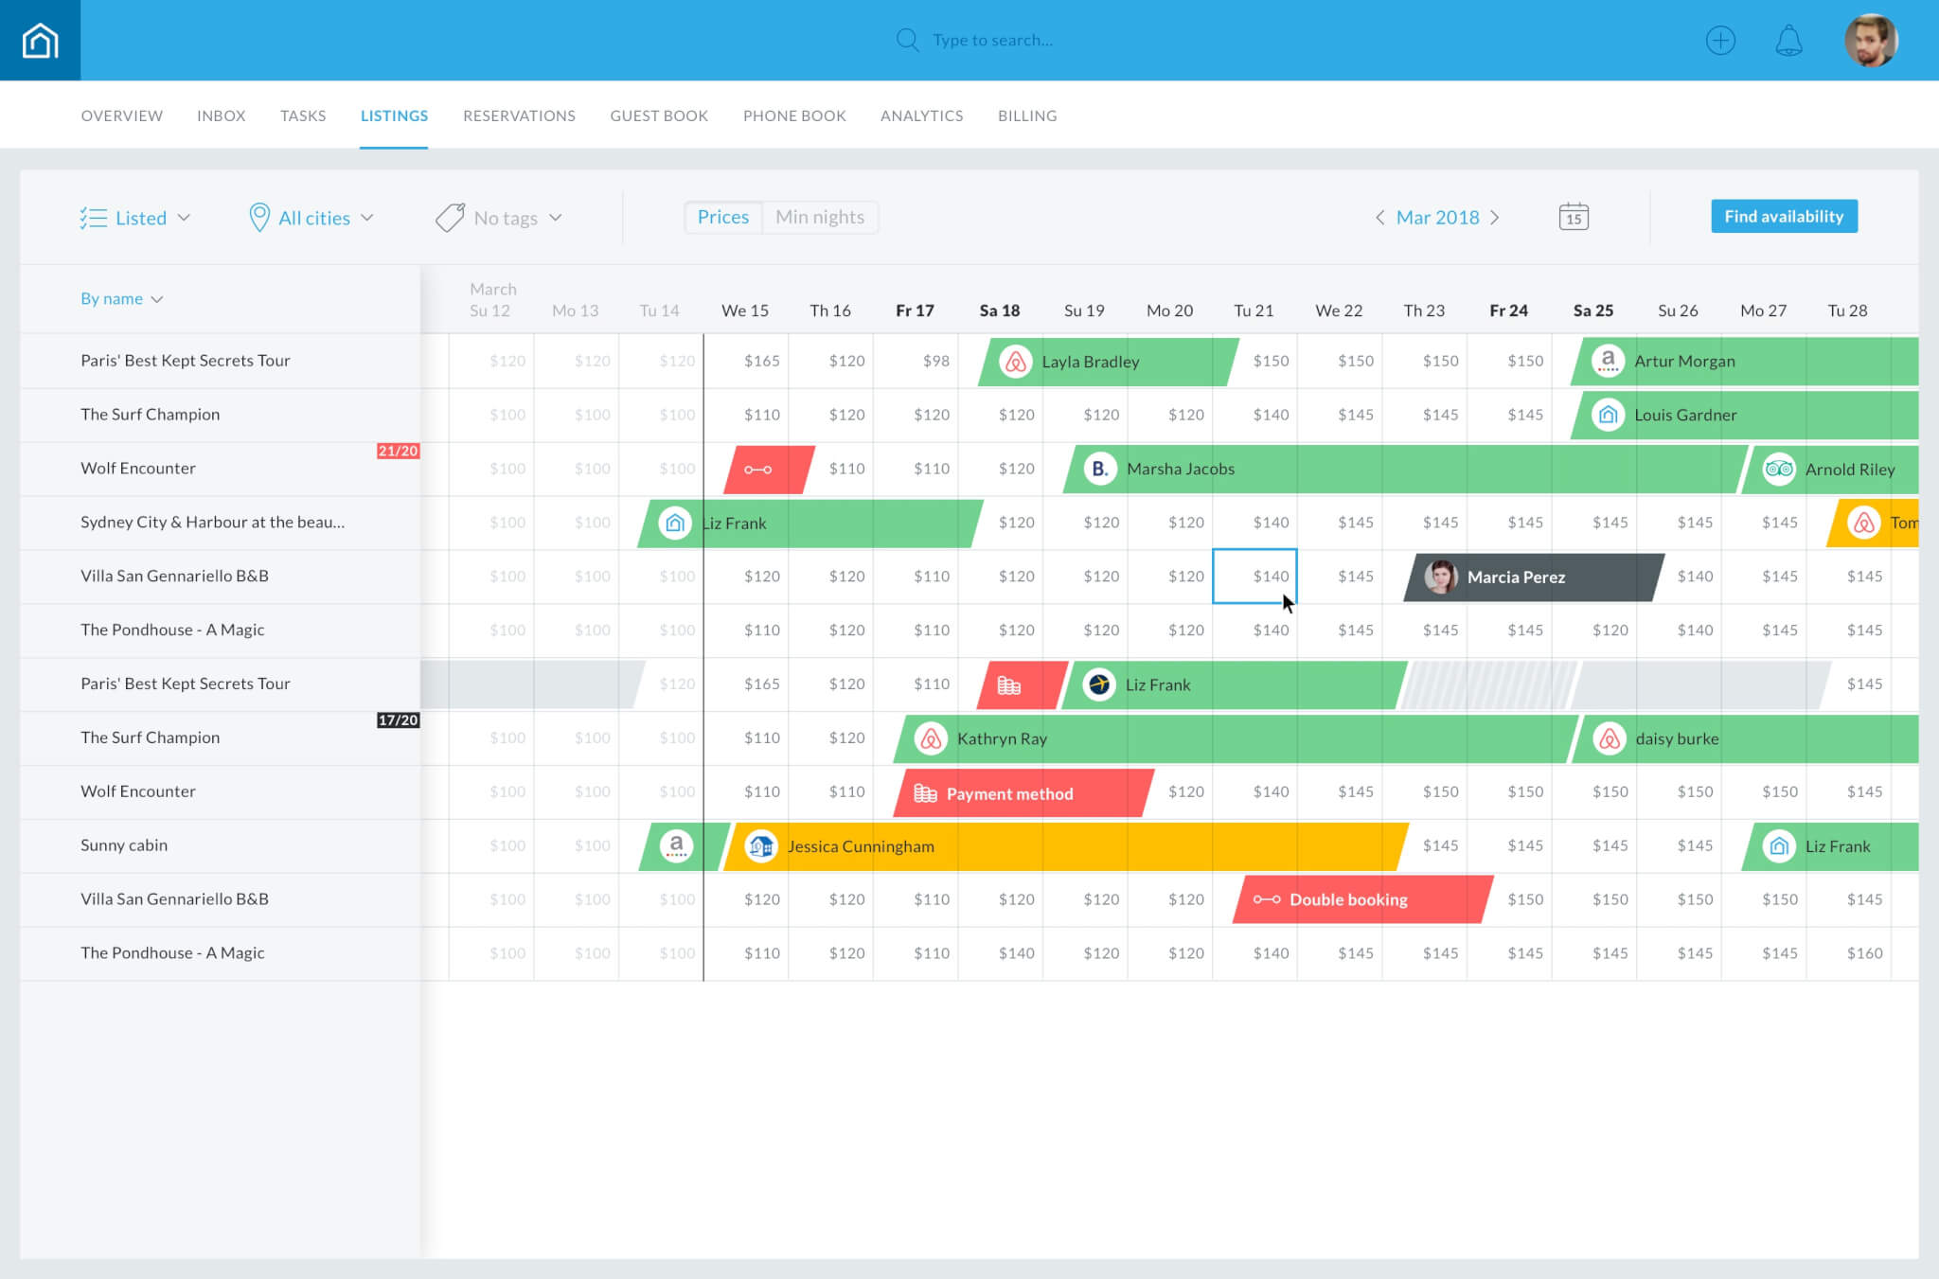Click the home logo icon
The image size is (1939, 1279).
coord(40,40)
